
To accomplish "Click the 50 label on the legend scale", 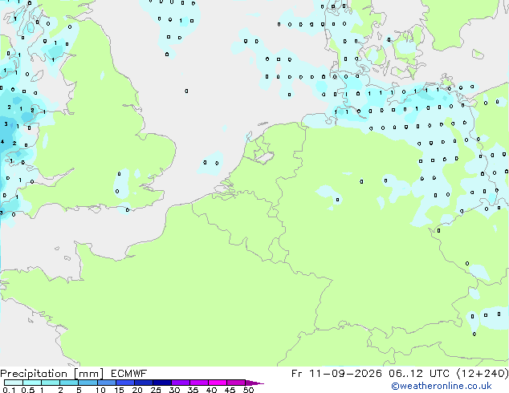I will coord(248,390).
